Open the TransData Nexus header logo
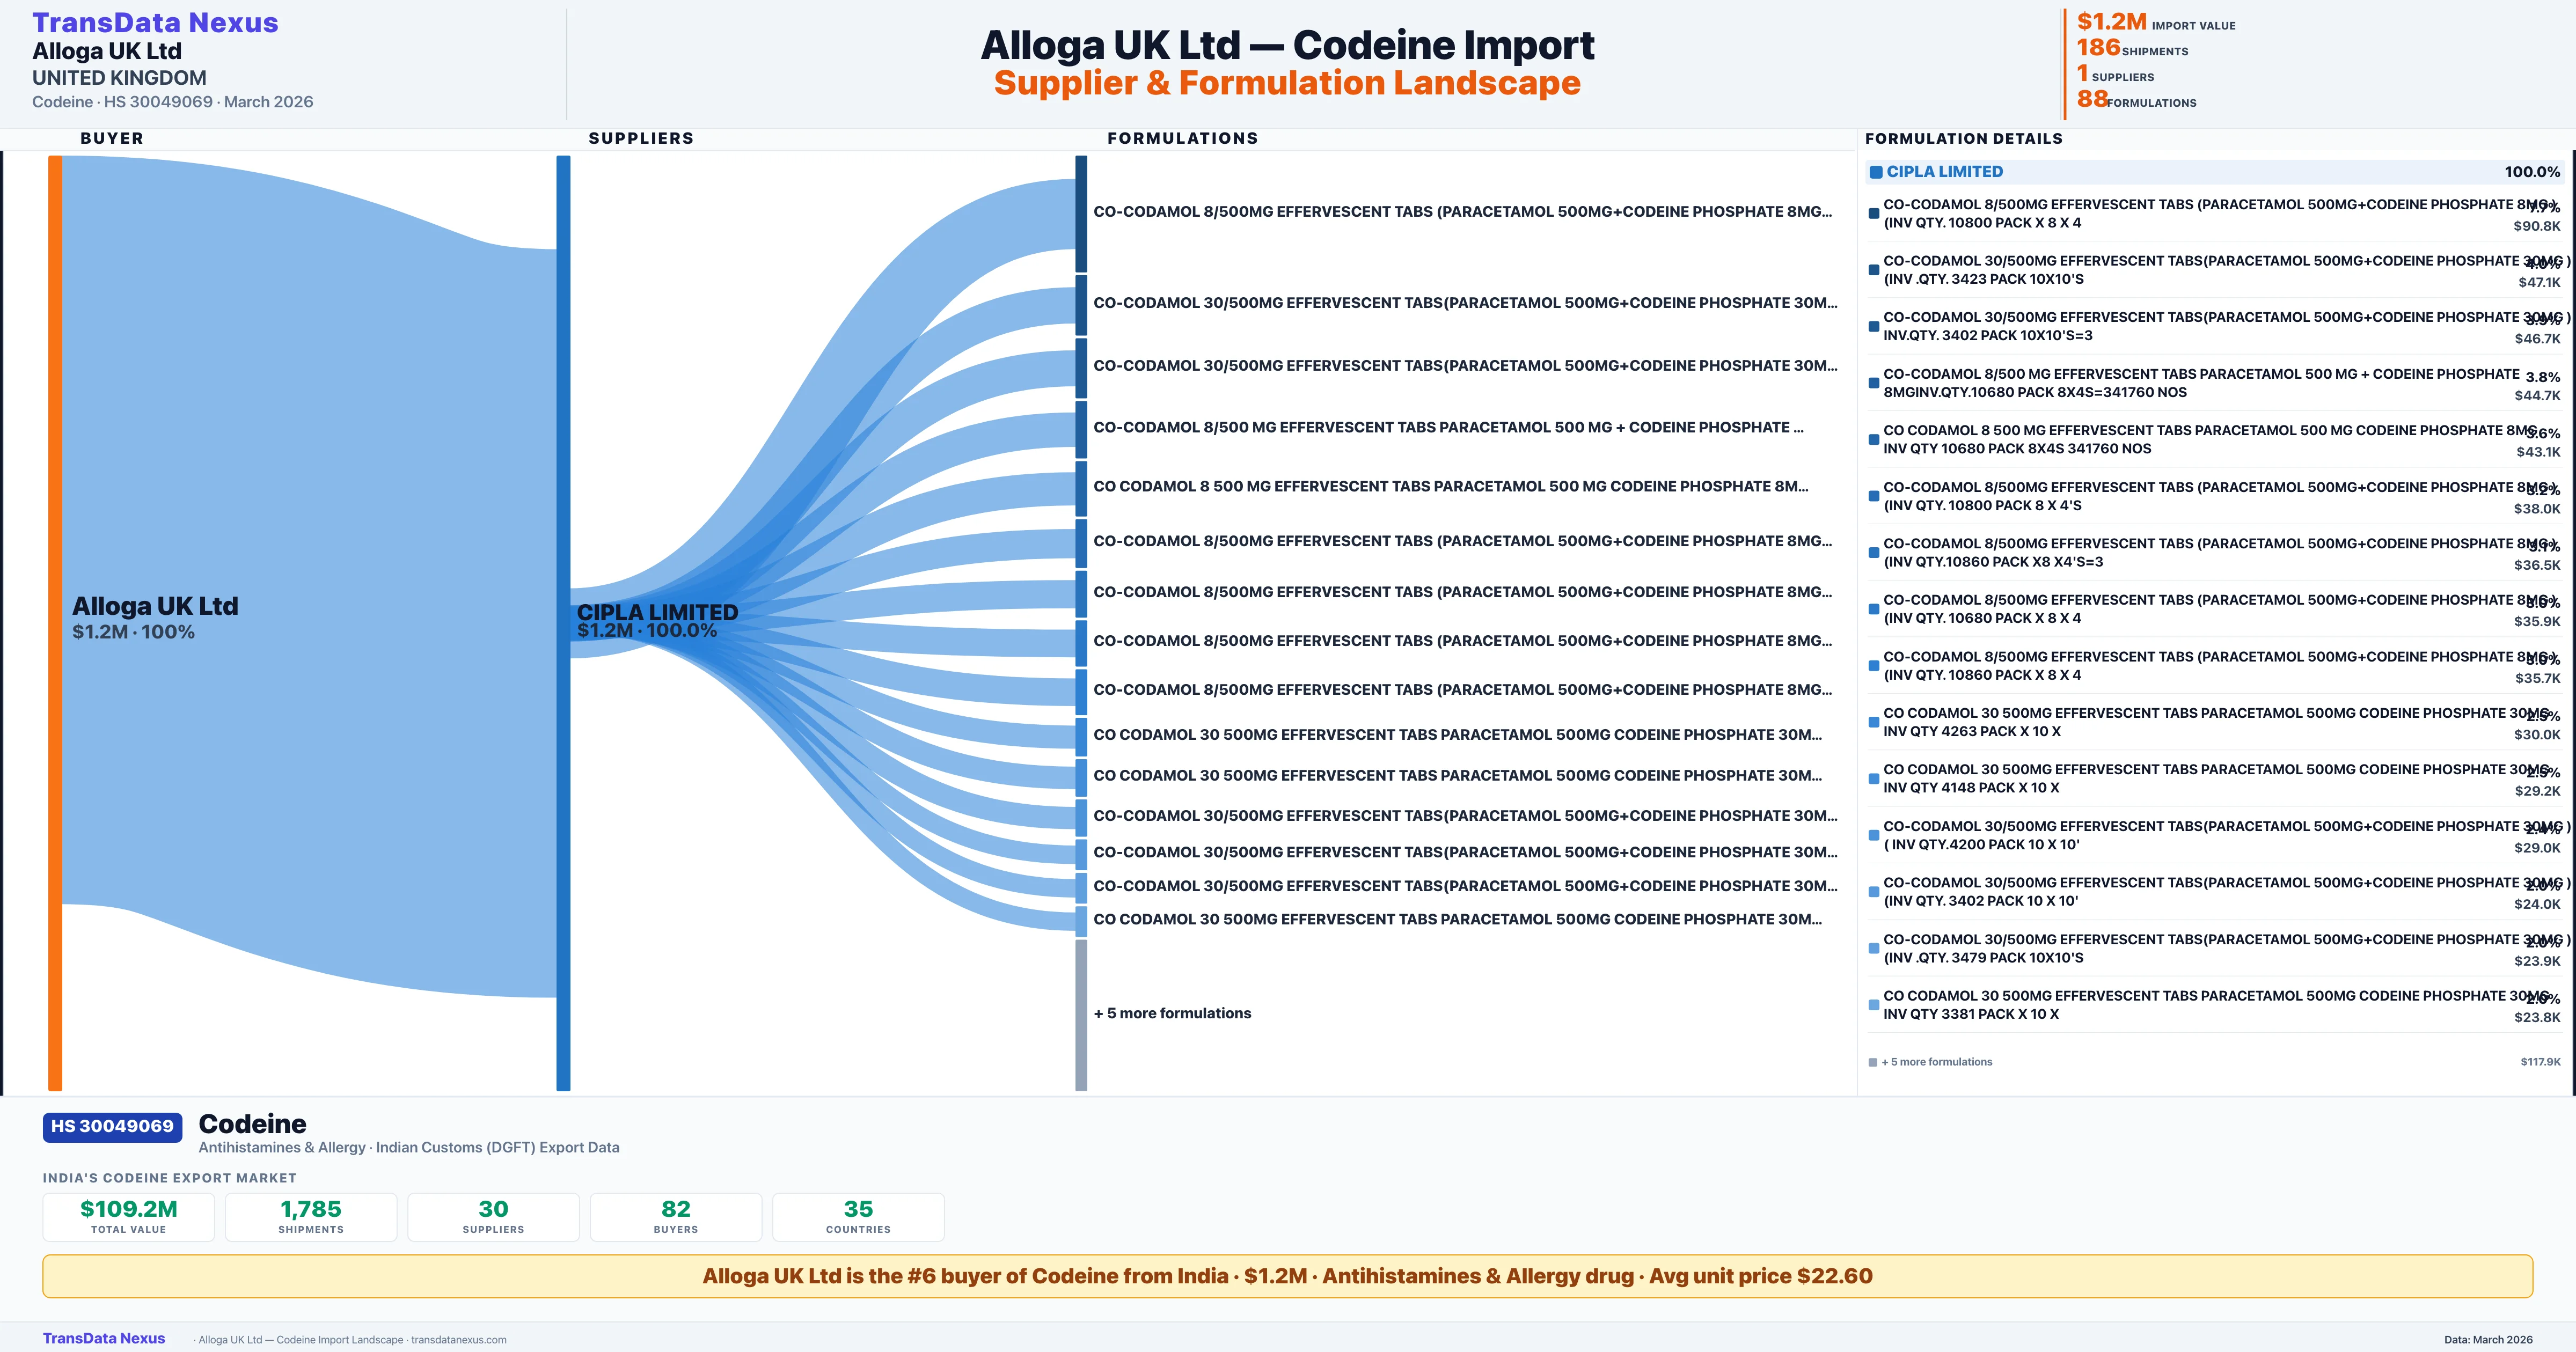Screen dimensions: 2576x1352 click(155, 22)
